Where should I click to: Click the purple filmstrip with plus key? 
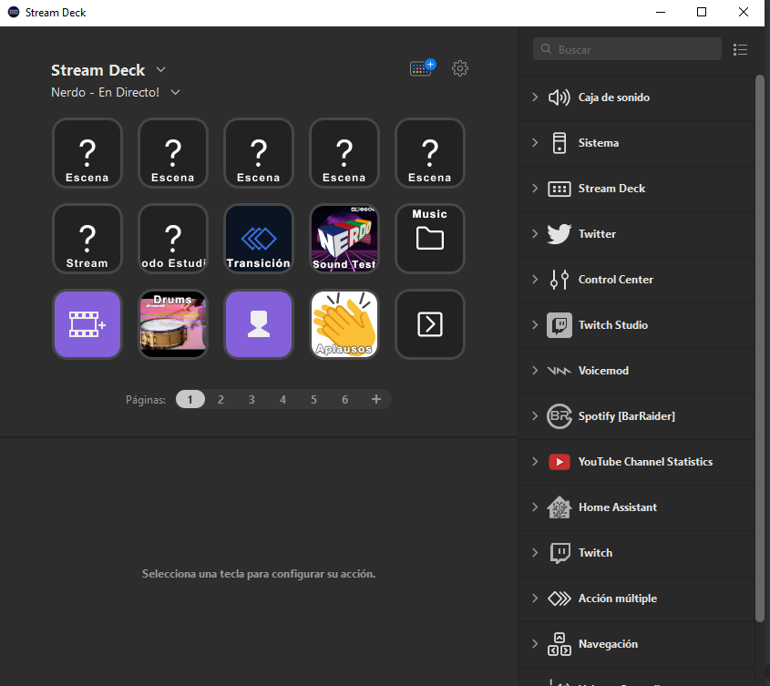(x=87, y=324)
